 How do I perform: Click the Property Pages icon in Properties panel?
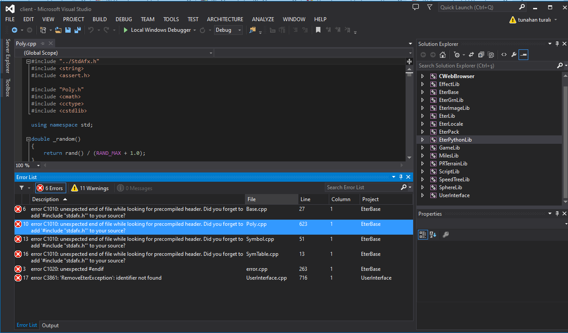coord(446,235)
